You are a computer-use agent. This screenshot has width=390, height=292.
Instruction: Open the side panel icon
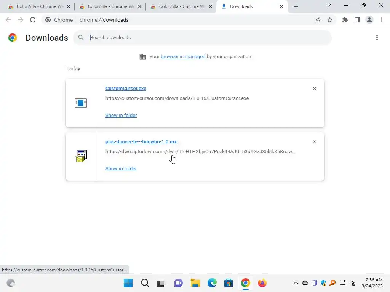click(x=357, y=20)
